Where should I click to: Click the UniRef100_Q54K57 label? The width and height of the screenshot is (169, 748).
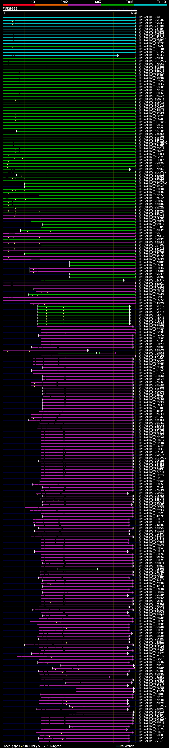pyautogui.click(x=152, y=335)
